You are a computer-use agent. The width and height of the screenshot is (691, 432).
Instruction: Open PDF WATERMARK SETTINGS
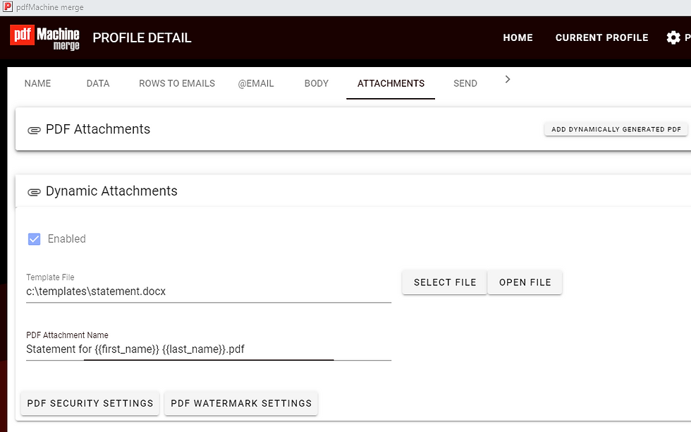(241, 403)
